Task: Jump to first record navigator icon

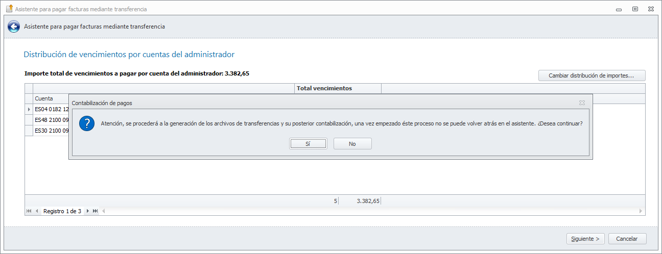Action: pyautogui.click(x=29, y=211)
